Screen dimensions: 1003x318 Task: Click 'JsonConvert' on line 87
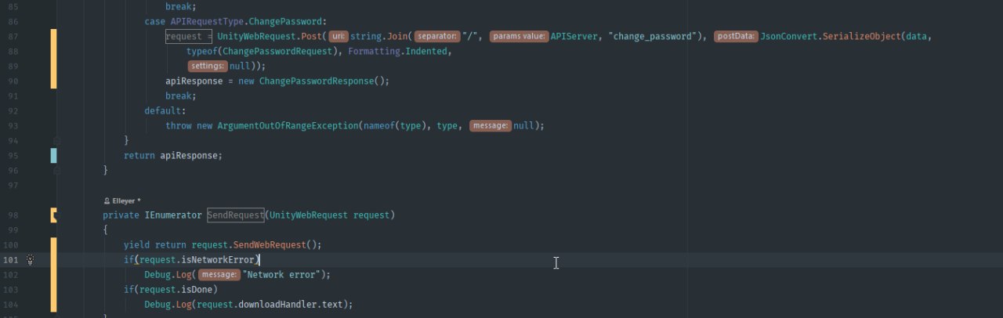click(x=788, y=36)
